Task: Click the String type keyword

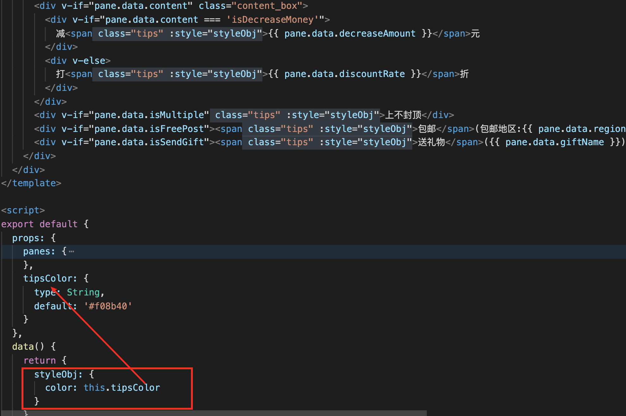Action: 83,292
